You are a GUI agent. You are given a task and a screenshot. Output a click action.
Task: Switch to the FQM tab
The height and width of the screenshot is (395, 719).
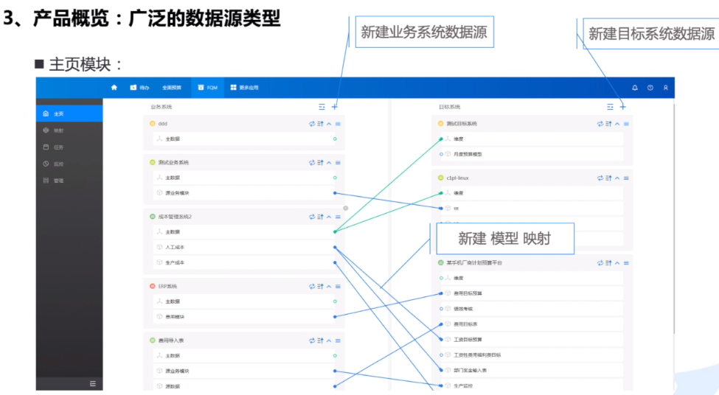(208, 88)
